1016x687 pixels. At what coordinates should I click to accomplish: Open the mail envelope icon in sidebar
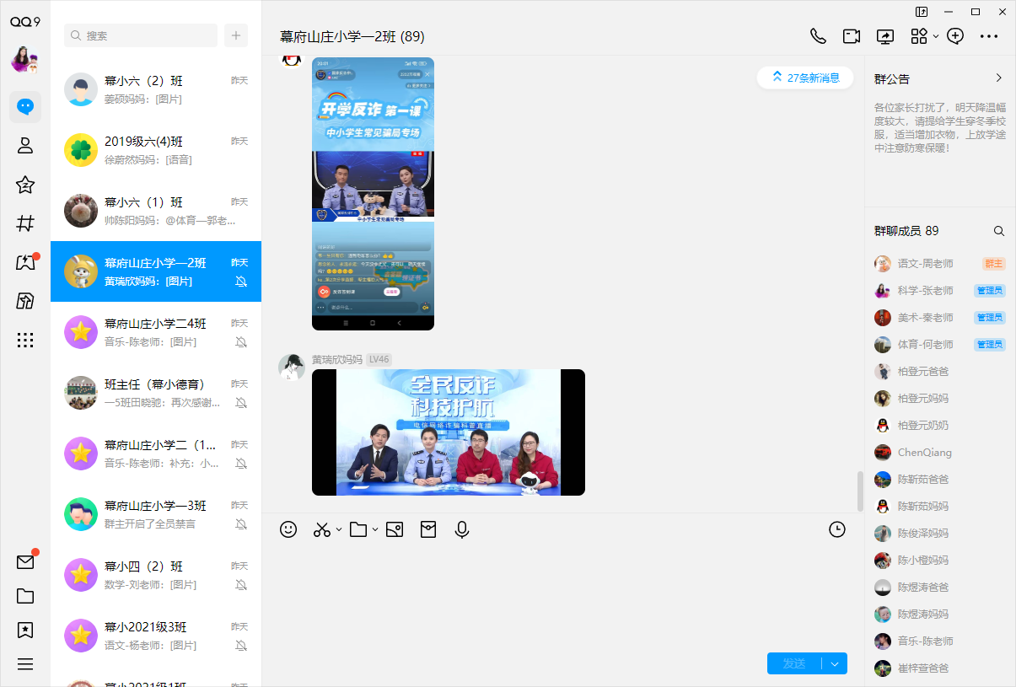25,561
